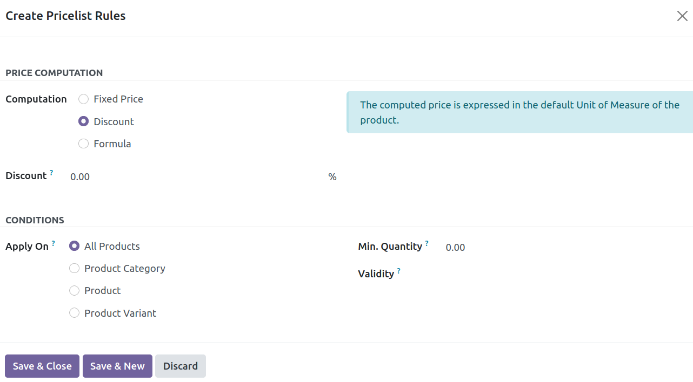The width and height of the screenshot is (693, 382).
Task: Select the Fixed Price computation option
Action: pyautogui.click(x=84, y=99)
